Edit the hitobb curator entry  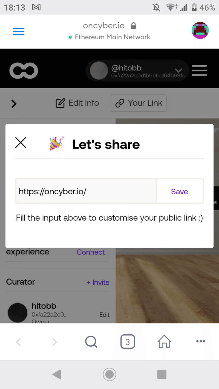(104, 315)
